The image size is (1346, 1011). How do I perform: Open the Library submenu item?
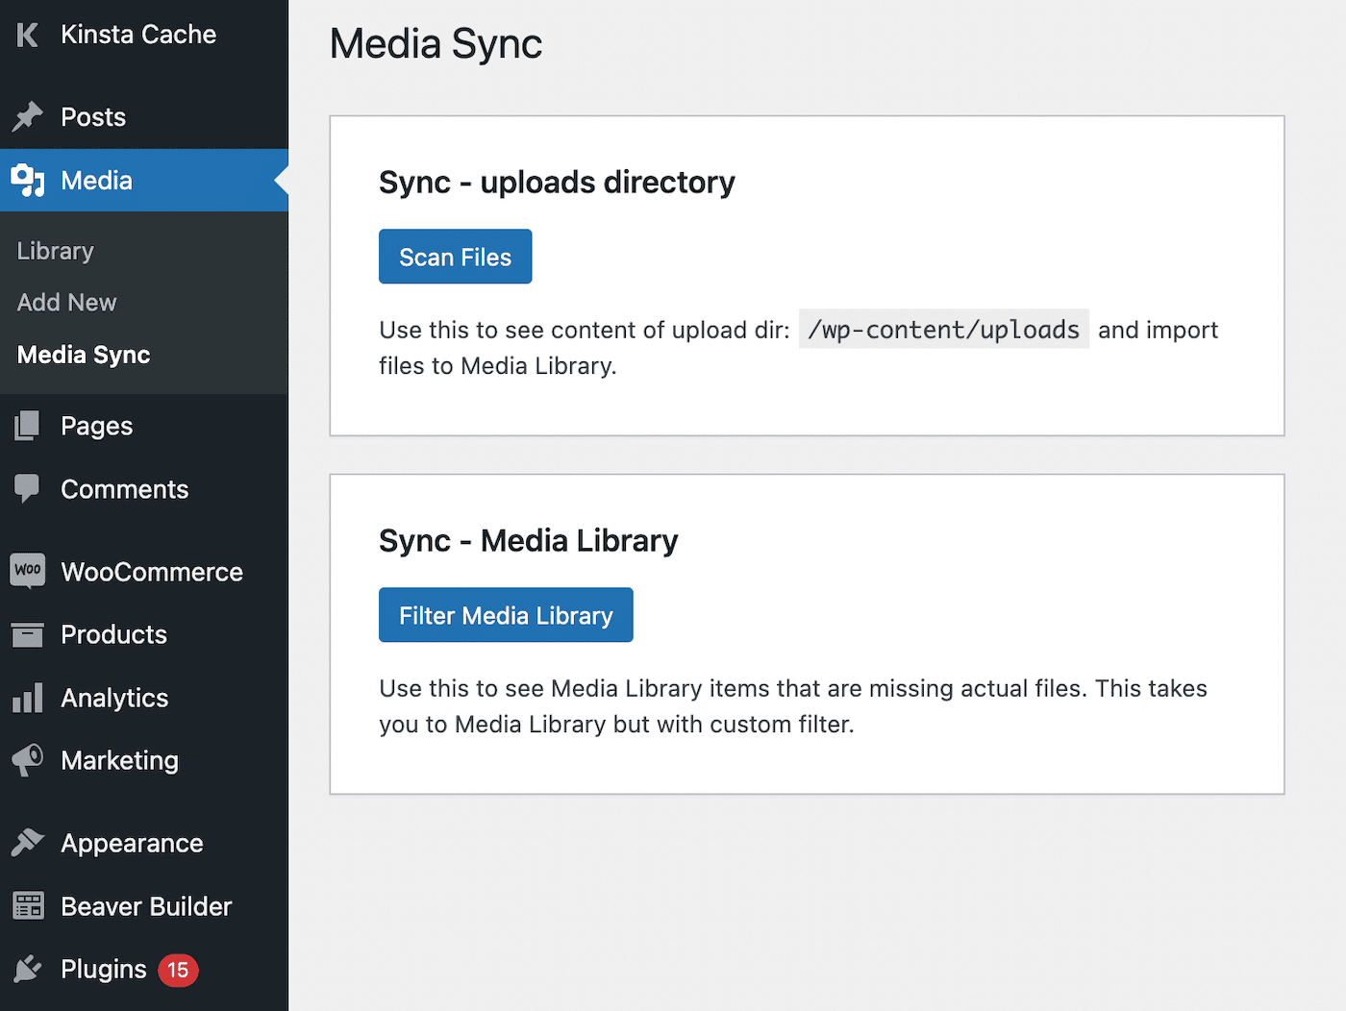(55, 251)
